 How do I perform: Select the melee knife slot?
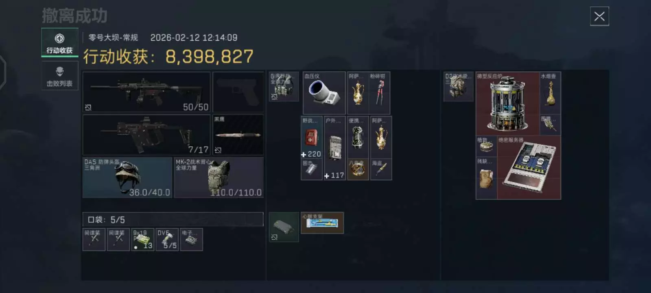tap(238, 135)
